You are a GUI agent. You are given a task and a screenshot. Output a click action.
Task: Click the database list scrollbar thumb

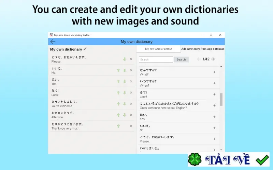pos(221,99)
